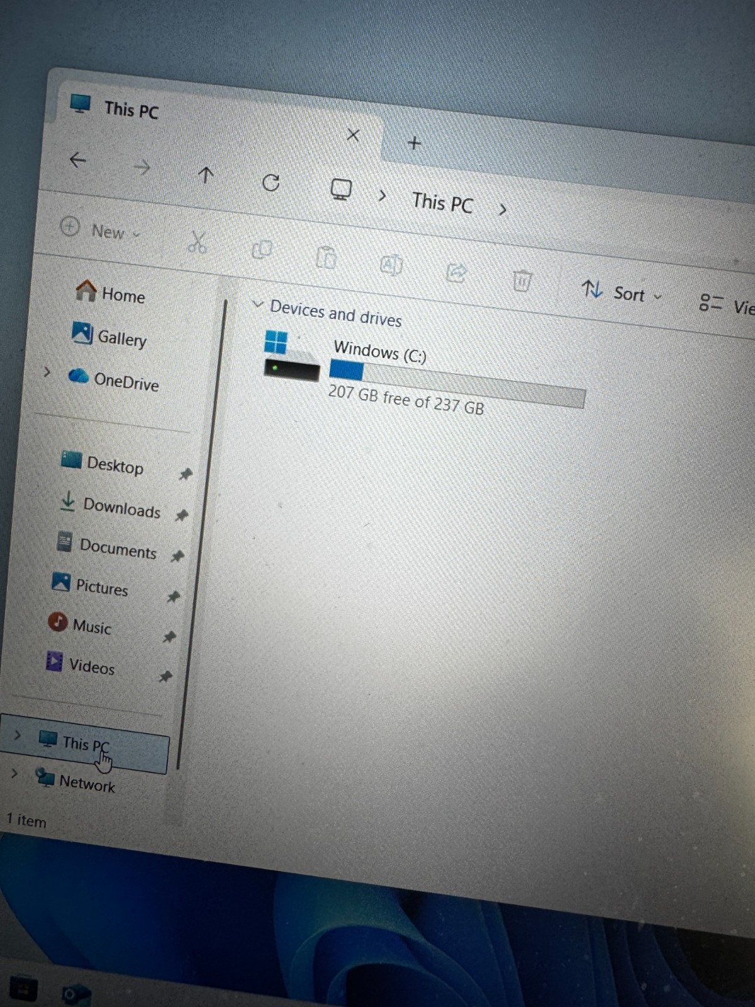Click the Copy toolbar icon
755x1007 pixels.
tap(262, 250)
